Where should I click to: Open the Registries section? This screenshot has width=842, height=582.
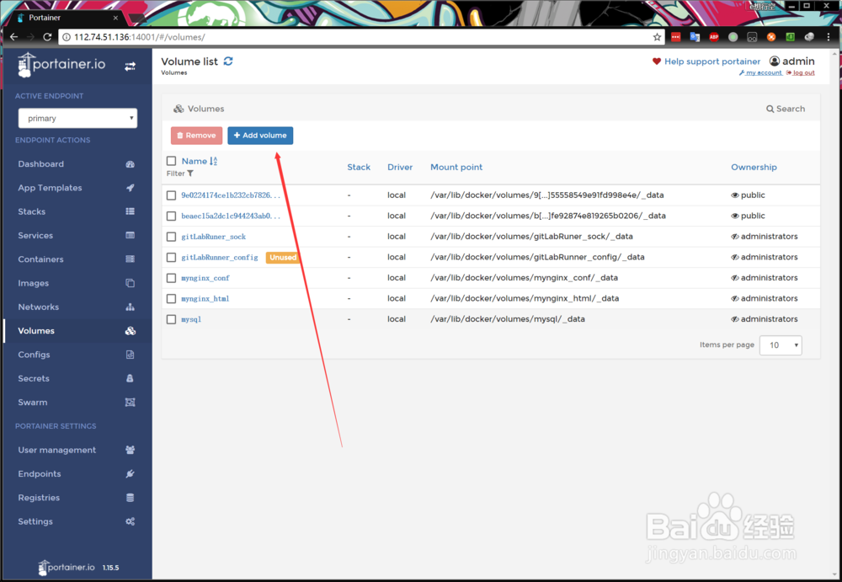click(38, 497)
